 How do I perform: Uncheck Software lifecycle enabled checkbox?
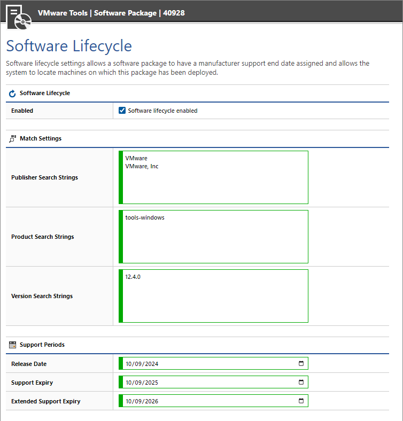pos(122,111)
